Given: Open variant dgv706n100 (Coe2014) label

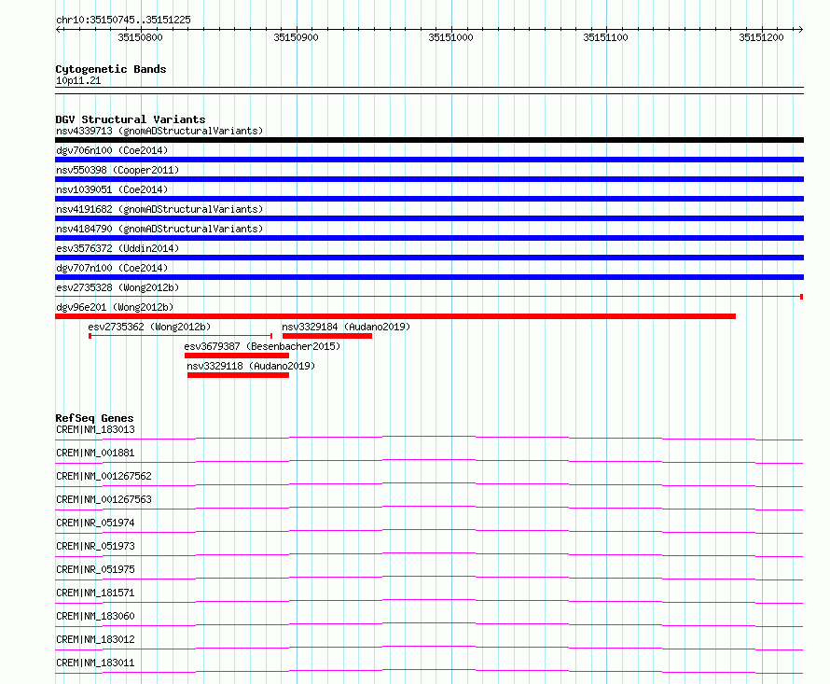Looking at the screenshot, I should coord(112,150).
